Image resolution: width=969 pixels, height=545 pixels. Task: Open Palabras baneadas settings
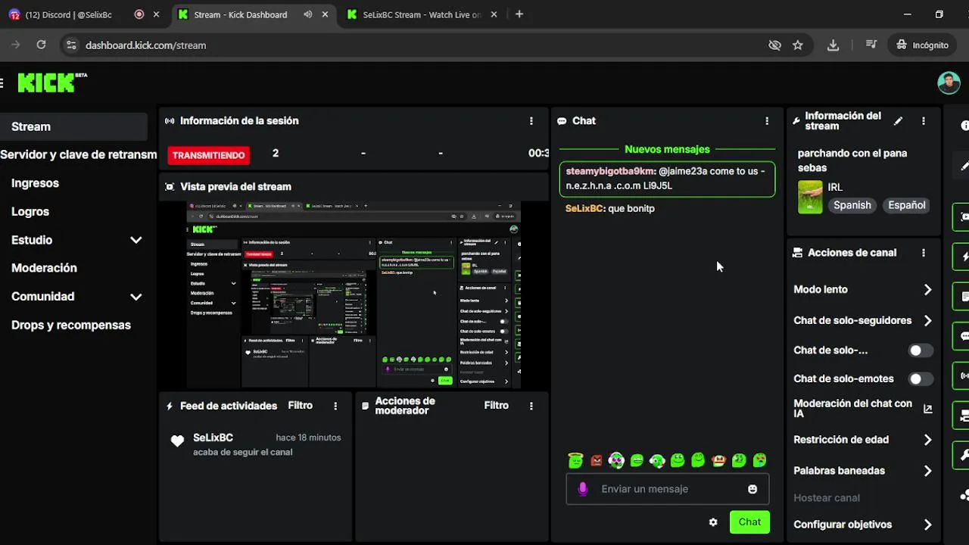863,471
